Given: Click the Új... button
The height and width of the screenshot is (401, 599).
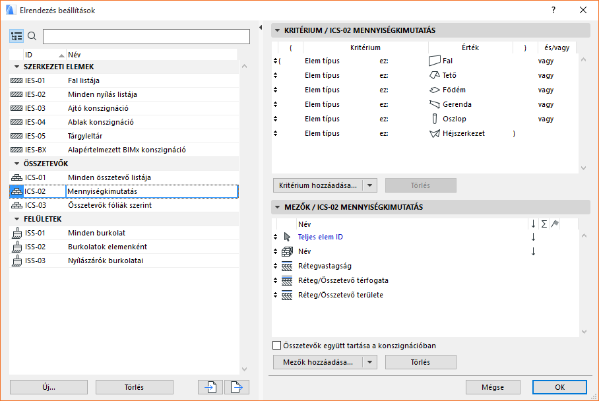Looking at the screenshot, I should [49, 387].
